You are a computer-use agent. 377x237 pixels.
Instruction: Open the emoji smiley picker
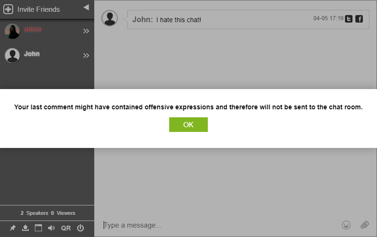pos(346,225)
